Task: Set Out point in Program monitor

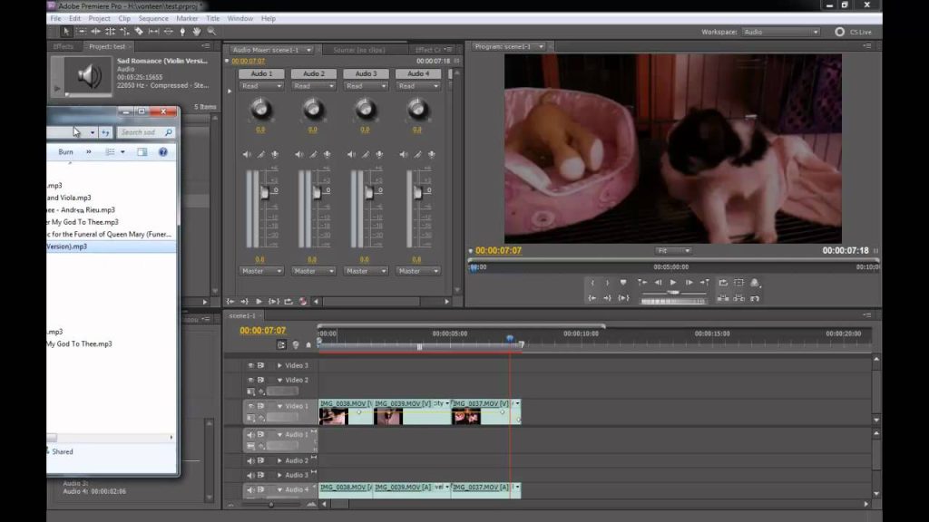Action: click(607, 283)
